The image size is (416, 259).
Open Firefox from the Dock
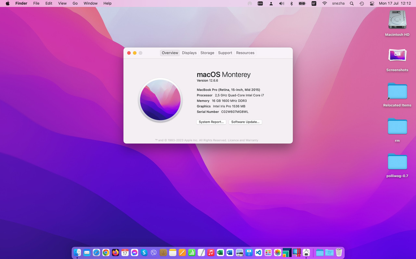115,252
